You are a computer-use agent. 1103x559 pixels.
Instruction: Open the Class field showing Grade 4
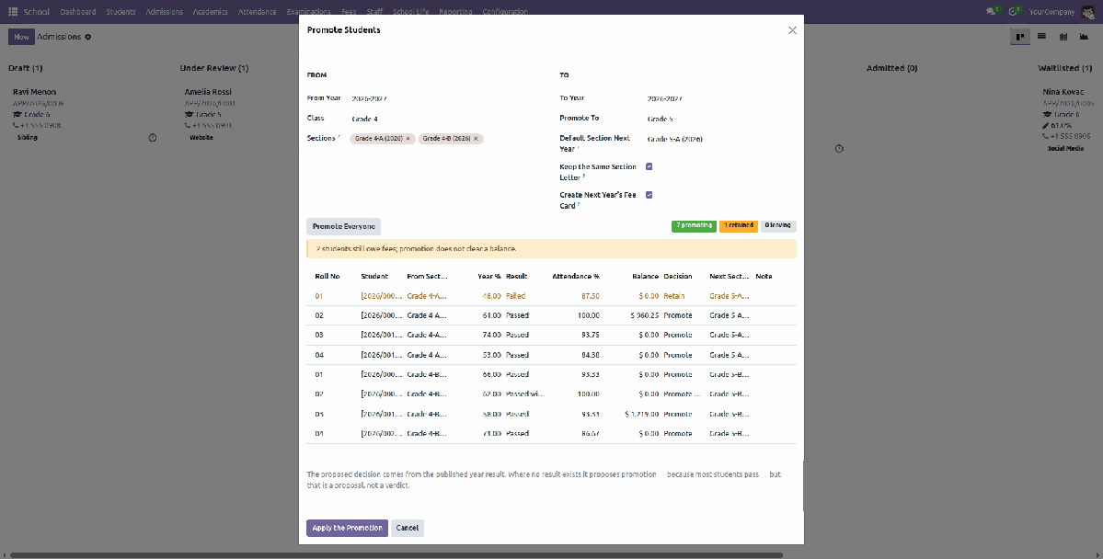450,119
